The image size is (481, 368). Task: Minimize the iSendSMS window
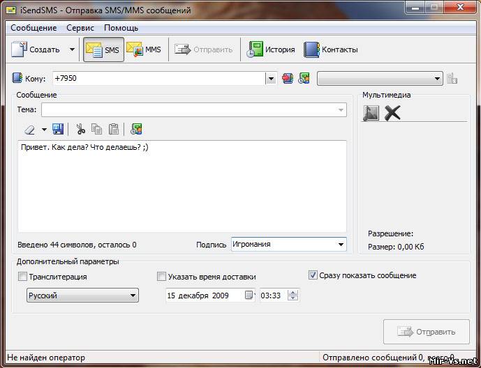coord(415,8)
